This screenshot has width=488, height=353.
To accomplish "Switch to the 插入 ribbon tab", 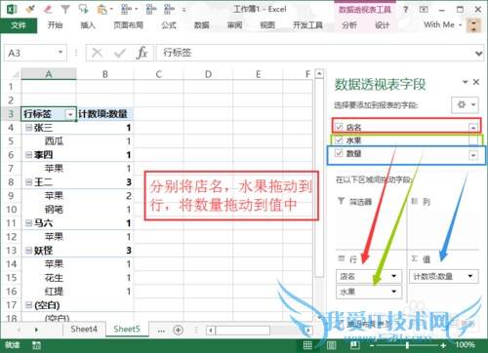I will (x=88, y=25).
